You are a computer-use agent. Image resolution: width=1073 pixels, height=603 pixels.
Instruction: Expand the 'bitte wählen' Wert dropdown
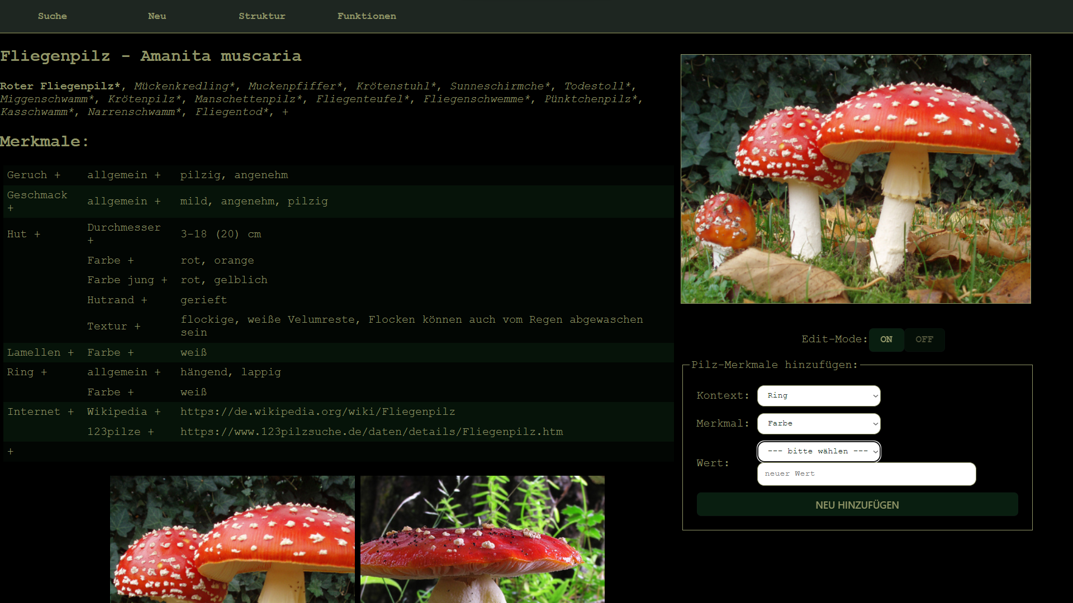coord(818,451)
